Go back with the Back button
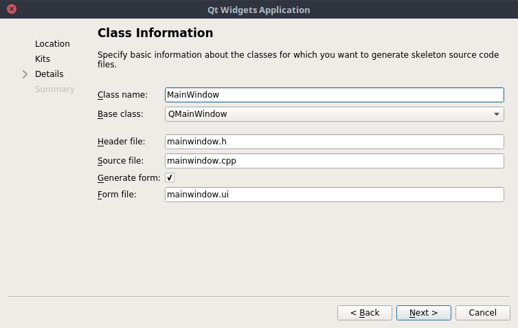 coord(364,313)
